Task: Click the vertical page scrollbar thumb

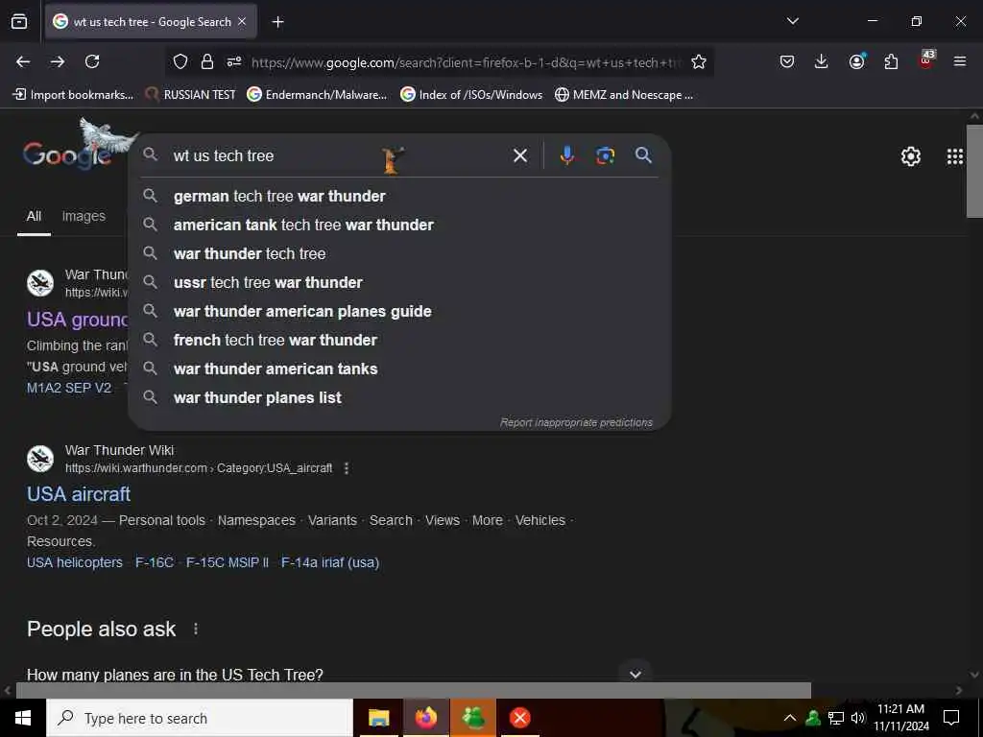Action: pos(974,171)
